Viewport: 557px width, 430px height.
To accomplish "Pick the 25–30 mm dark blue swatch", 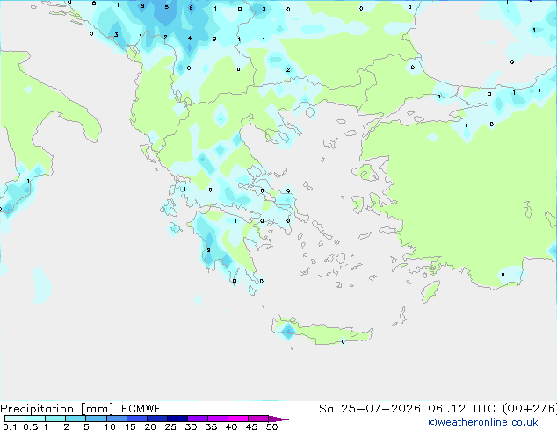I will 177,419.
